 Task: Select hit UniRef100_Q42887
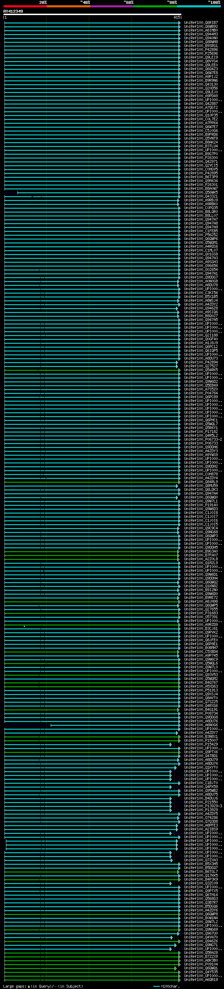(201, 103)
